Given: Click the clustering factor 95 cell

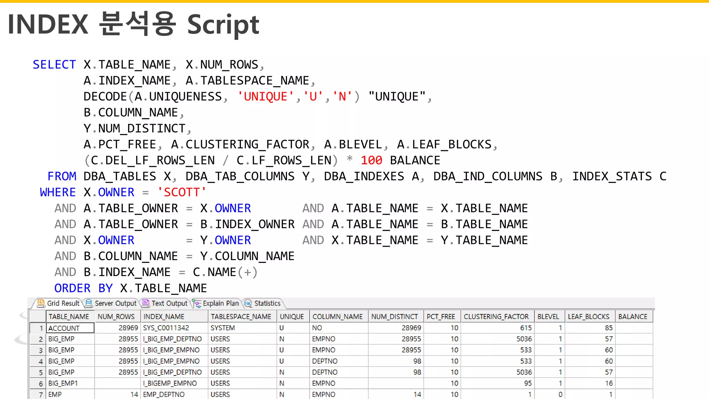Looking at the screenshot, I should [497, 383].
